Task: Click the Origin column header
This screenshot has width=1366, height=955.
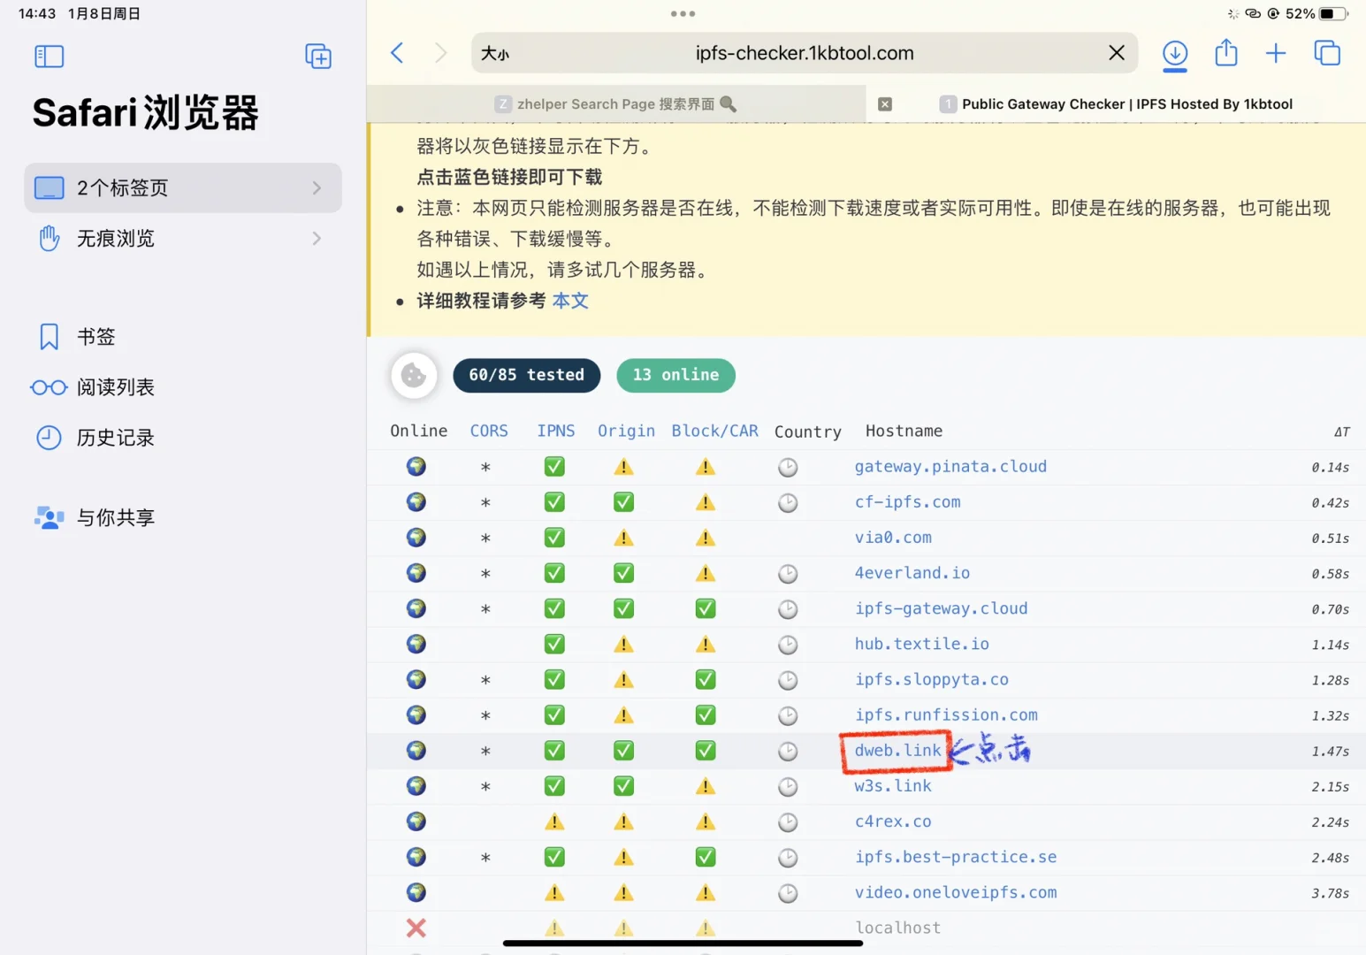Action: (626, 431)
